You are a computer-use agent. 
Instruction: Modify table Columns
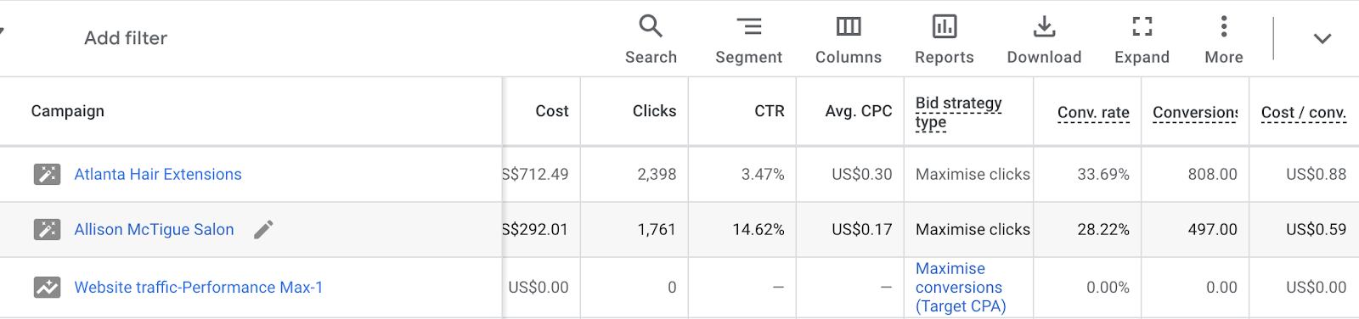pyautogui.click(x=849, y=39)
